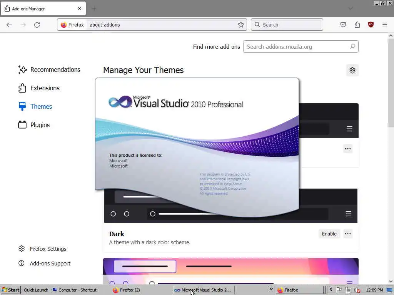Open more options for the theme above Dark

pyautogui.click(x=348, y=149)
